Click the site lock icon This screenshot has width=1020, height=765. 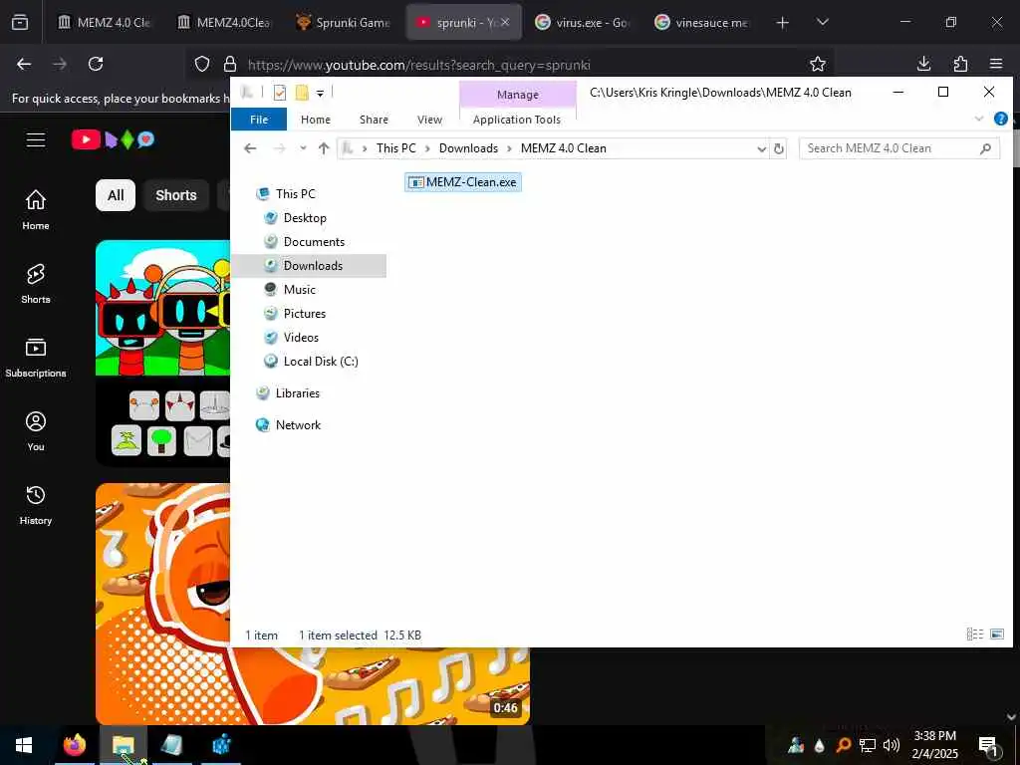tap(230, 64)
